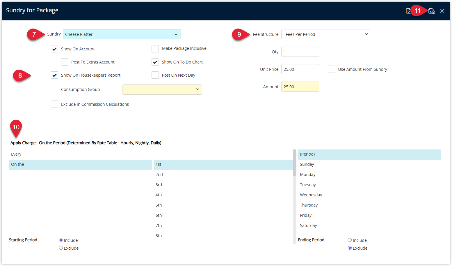
Task: Select Tuesday in the day list
Action: [369, 185]
